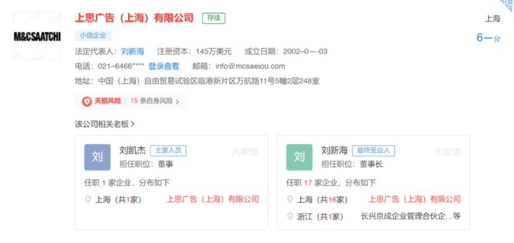
Task: Click the 最终受益人 tag
Action: click(373, 150)
